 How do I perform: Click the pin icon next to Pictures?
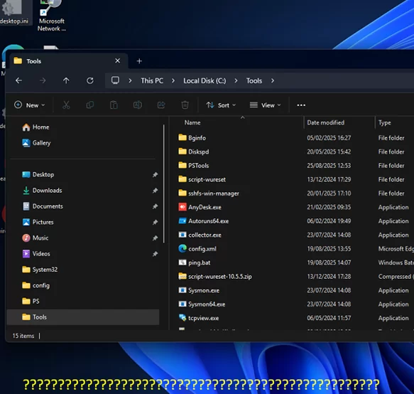[x=155, y=223]
